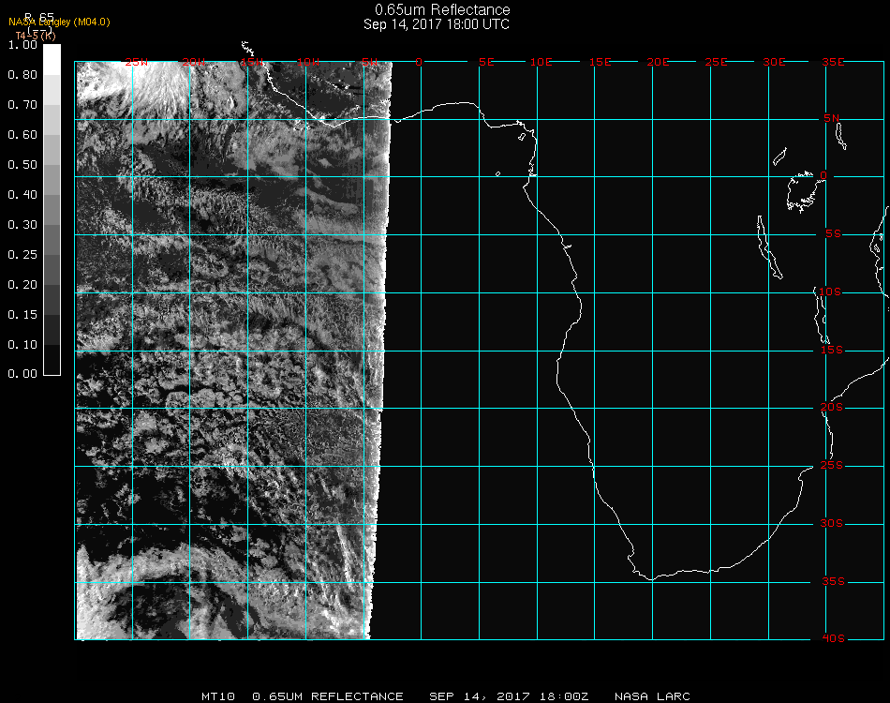Screen dimensions: 890x703
Task: Click the 30S latitude label
Action: pos(832,524)
